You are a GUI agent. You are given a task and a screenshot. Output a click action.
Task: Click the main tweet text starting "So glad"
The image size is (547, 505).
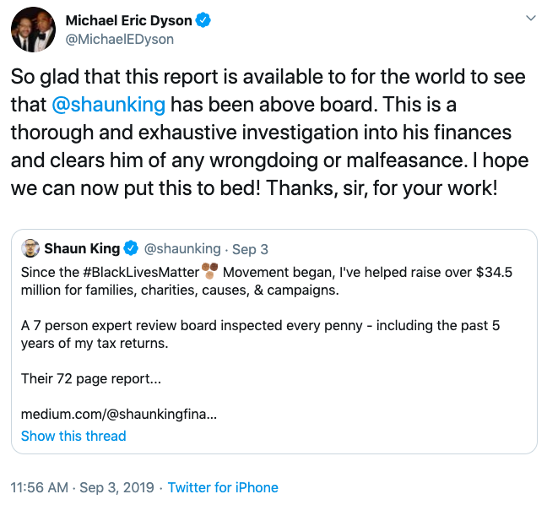click(x=268, y=131)
